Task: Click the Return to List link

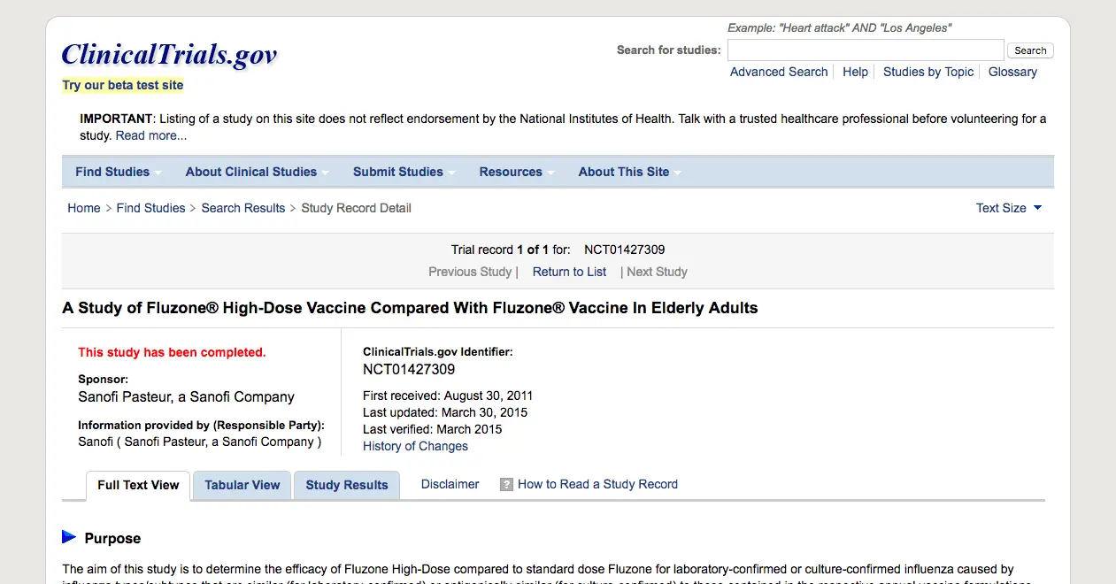Action: coord(569,272)
